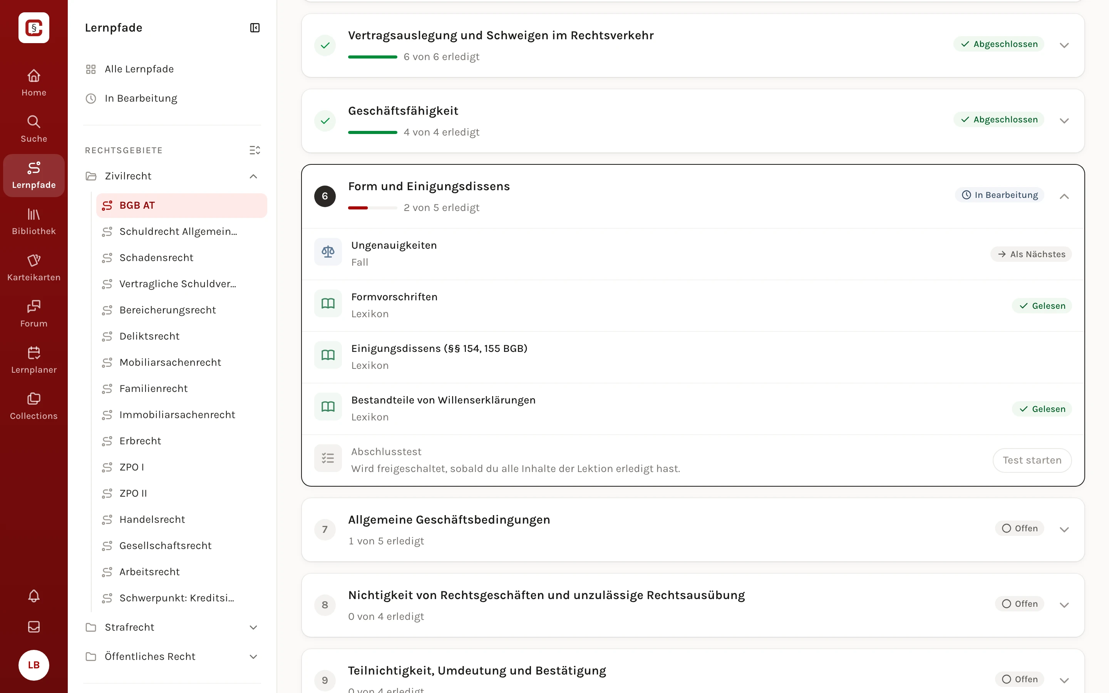This screenshot has height=693, width=1109.
Task: Expand the Strafrecht folder
Action: 253,628
